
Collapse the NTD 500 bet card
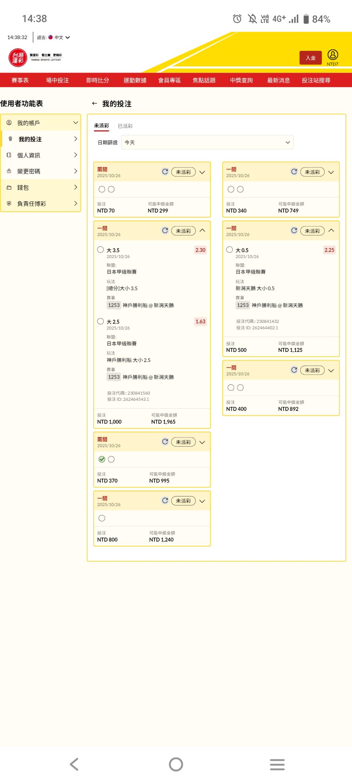[331, 231]
